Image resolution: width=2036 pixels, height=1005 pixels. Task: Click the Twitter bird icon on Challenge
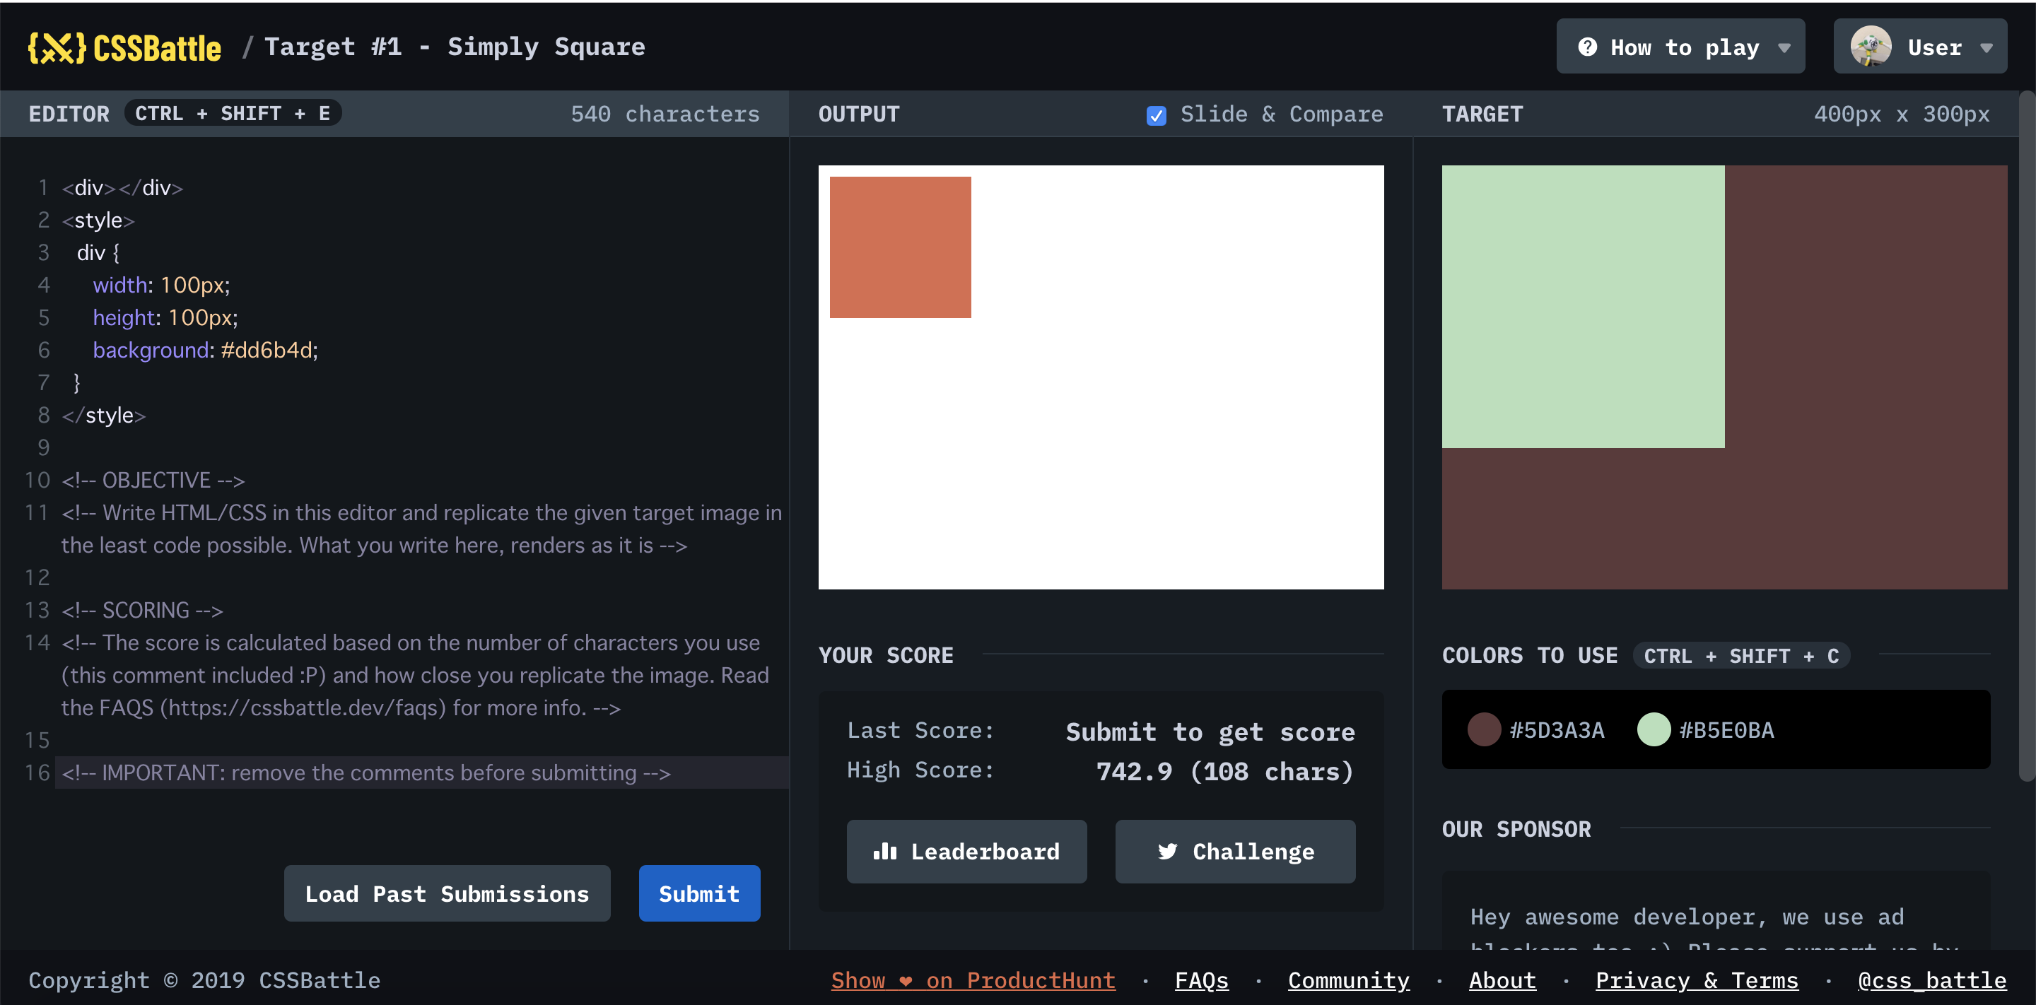1166,852
